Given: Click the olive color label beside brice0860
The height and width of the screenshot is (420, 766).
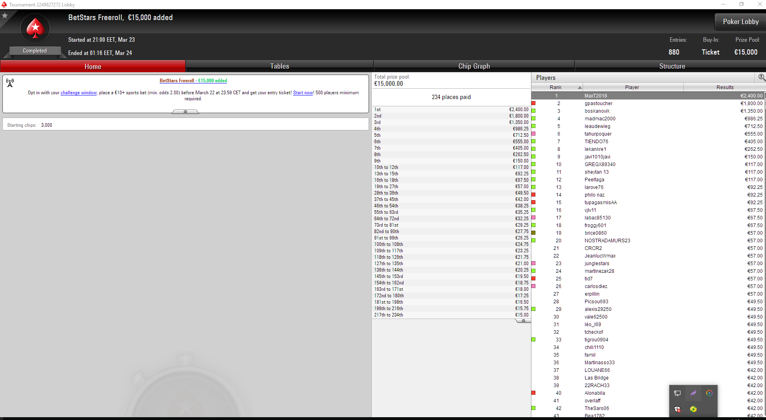Looking at the screenshot, I should coord(533,233).
